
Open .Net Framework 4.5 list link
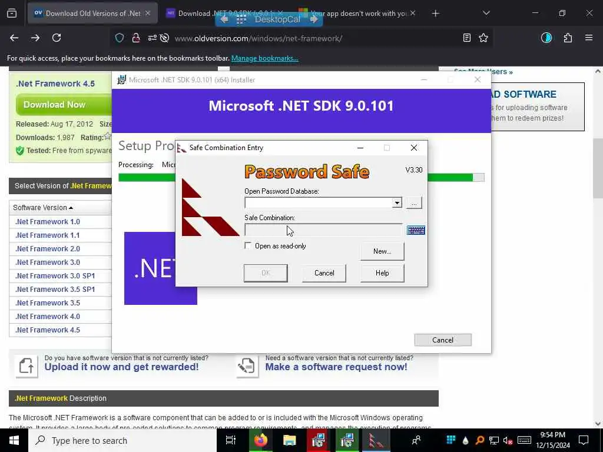48,330
